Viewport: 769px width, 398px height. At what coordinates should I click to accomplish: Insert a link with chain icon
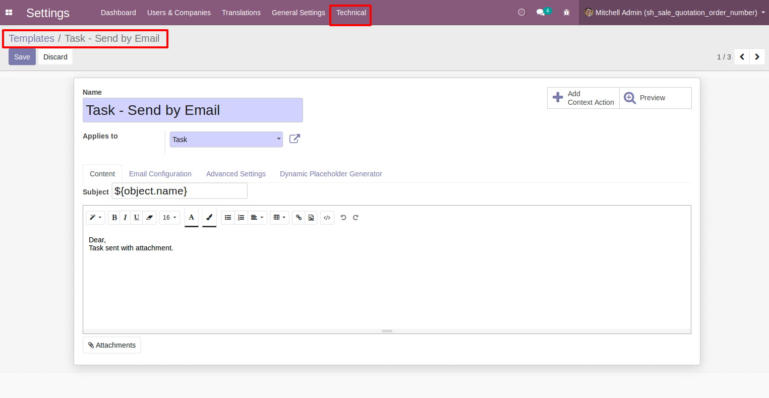pos(299,218)
